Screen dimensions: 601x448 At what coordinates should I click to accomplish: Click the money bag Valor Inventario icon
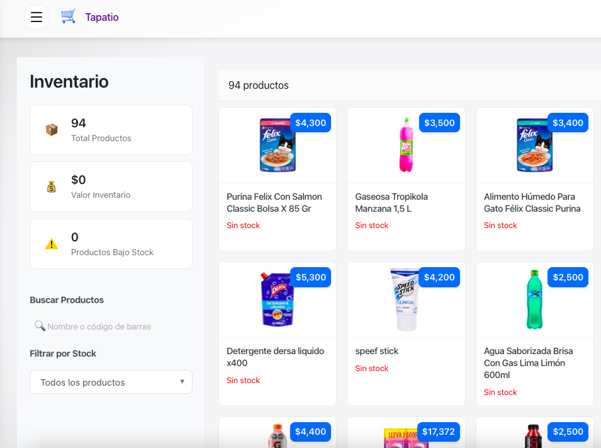coord(52,187)
